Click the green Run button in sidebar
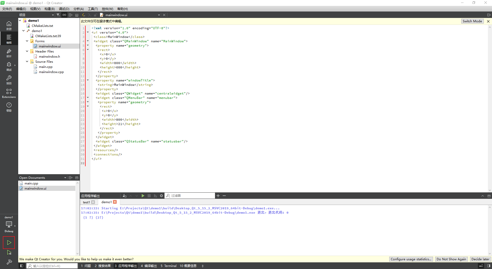Screen dimensions: 492x269 [9, 242]
